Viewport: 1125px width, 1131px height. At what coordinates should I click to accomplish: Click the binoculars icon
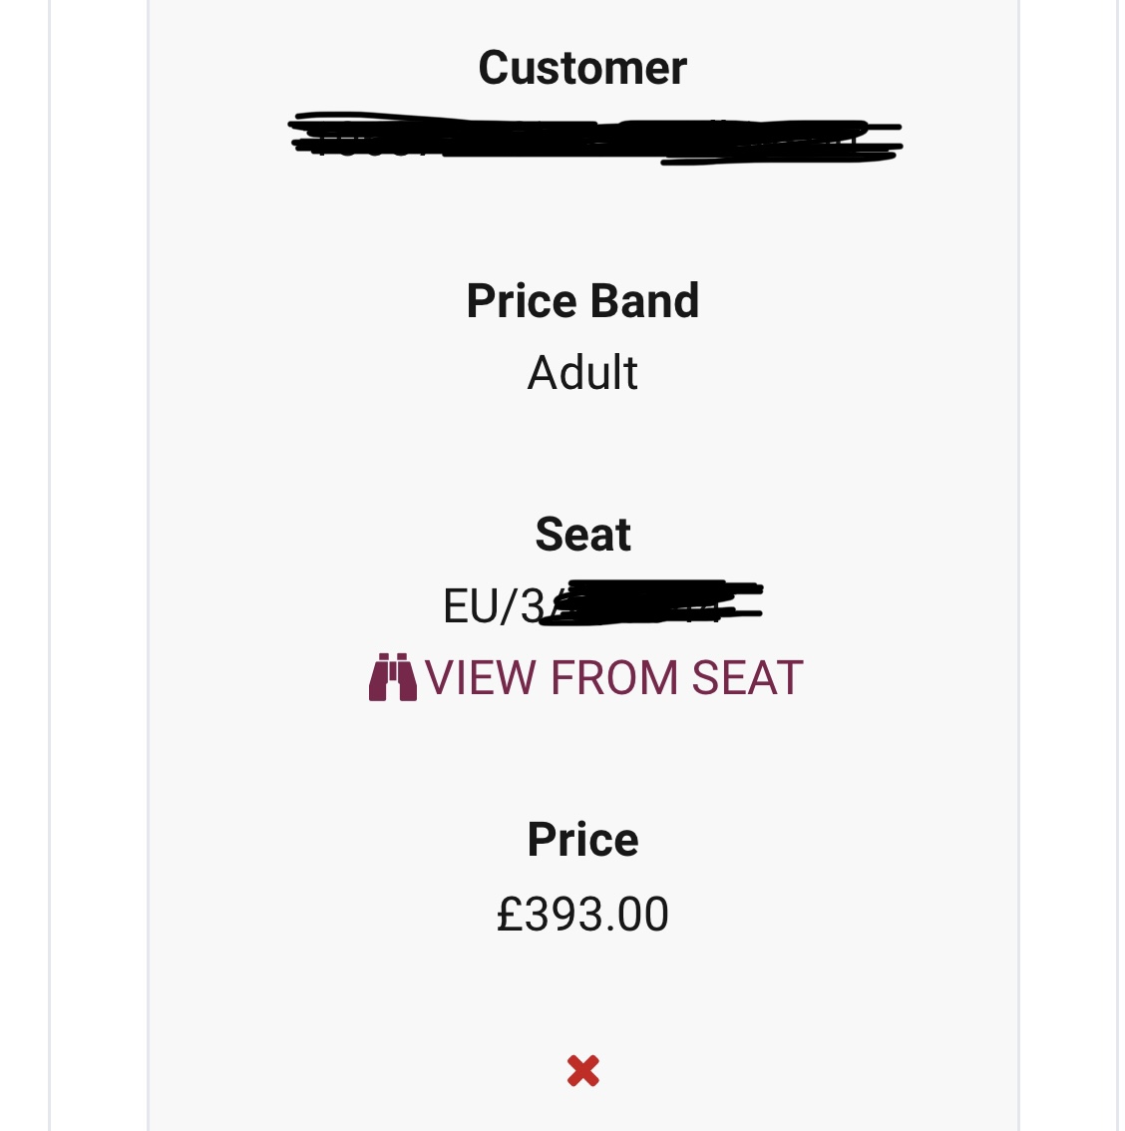[x=392, y=677]
